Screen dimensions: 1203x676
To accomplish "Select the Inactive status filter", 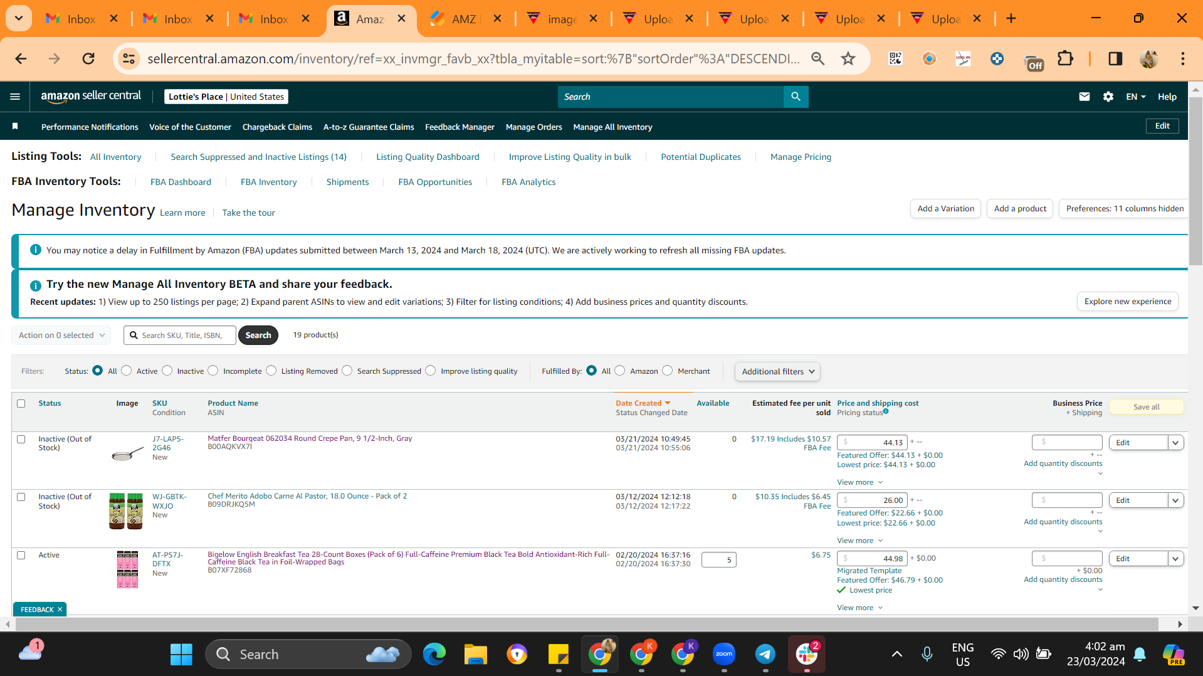I will tap(167, 371).
